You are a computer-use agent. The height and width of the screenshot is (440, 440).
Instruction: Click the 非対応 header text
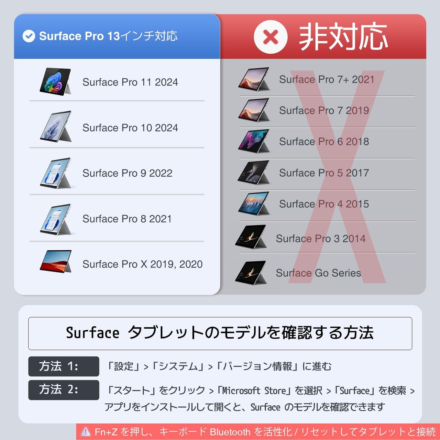(343, 36)
